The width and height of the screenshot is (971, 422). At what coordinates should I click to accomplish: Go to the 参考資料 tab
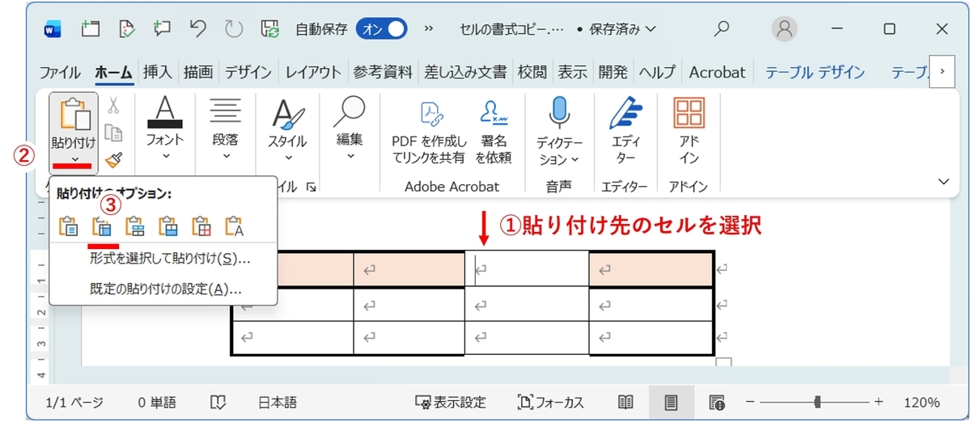tap(383, 72)
